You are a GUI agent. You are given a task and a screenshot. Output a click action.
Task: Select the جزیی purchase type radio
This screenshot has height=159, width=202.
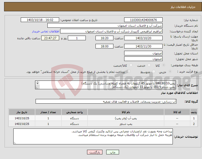(x=170, y=71)
